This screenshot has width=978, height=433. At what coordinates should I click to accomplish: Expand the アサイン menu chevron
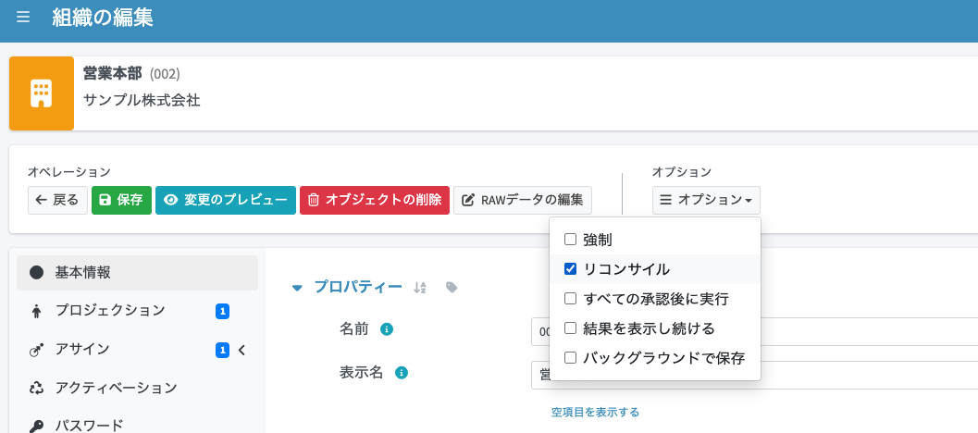[x=242, y=350]
